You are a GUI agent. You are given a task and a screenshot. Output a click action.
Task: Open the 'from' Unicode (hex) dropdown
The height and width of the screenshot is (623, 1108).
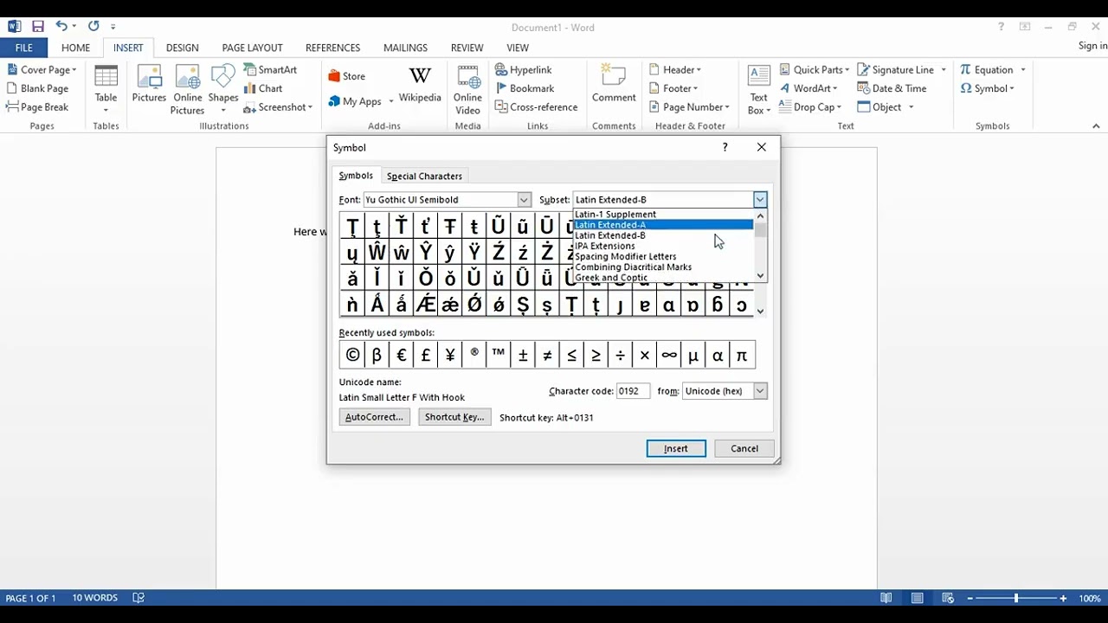coord(759,391)
